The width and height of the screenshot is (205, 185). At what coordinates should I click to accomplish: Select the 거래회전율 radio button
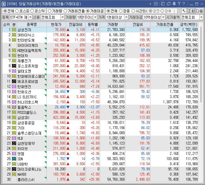click(65, 11)
